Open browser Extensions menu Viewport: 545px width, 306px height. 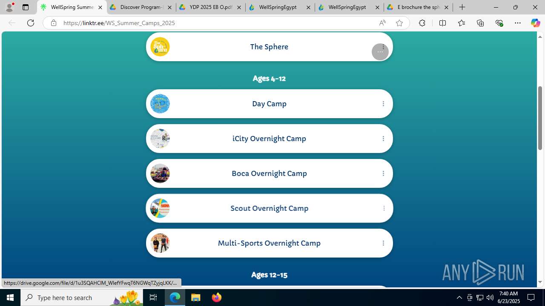pyautogui.click(x=422, y=23)
